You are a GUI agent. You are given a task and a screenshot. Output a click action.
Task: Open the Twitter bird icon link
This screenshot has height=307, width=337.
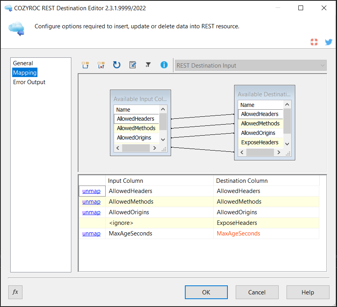(328, 42)
